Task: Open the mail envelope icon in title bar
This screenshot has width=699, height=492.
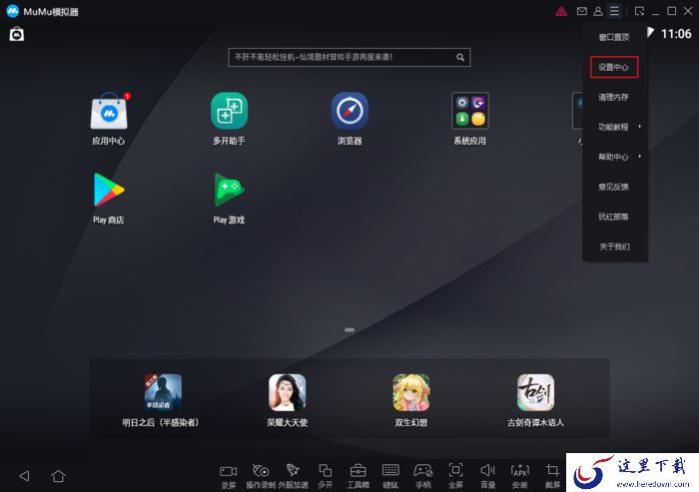Action: click(582, 11)
